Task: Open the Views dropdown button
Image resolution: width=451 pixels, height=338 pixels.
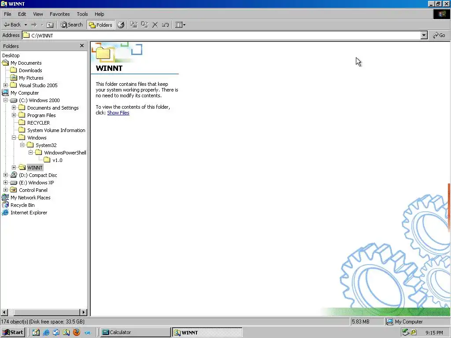Action: tap(180, 25)
